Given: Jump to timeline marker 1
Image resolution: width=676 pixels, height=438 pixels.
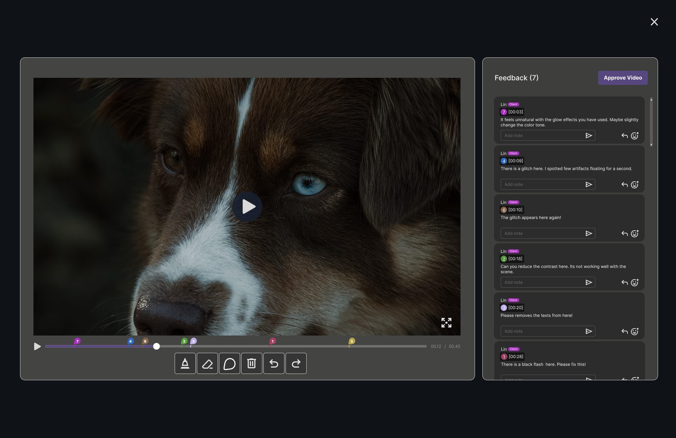Looking at the screenshot, I should 273,341.
